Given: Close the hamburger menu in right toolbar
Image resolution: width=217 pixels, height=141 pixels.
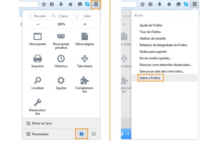Looking at the screenshot, I should click(x=195, y=4).
